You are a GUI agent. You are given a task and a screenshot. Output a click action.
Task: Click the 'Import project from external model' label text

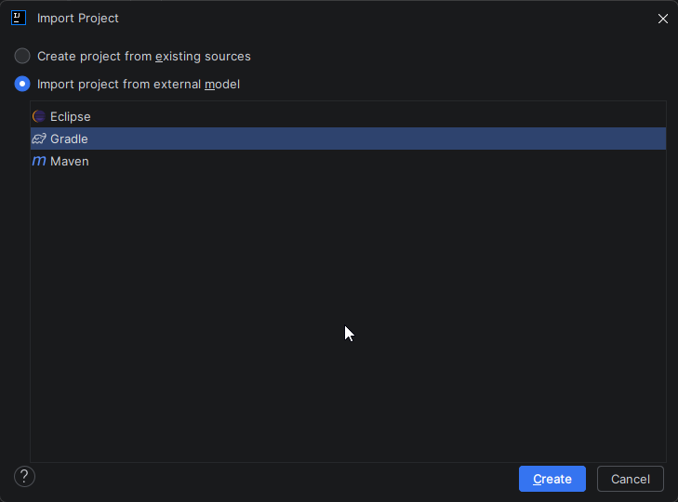(139, 84)
